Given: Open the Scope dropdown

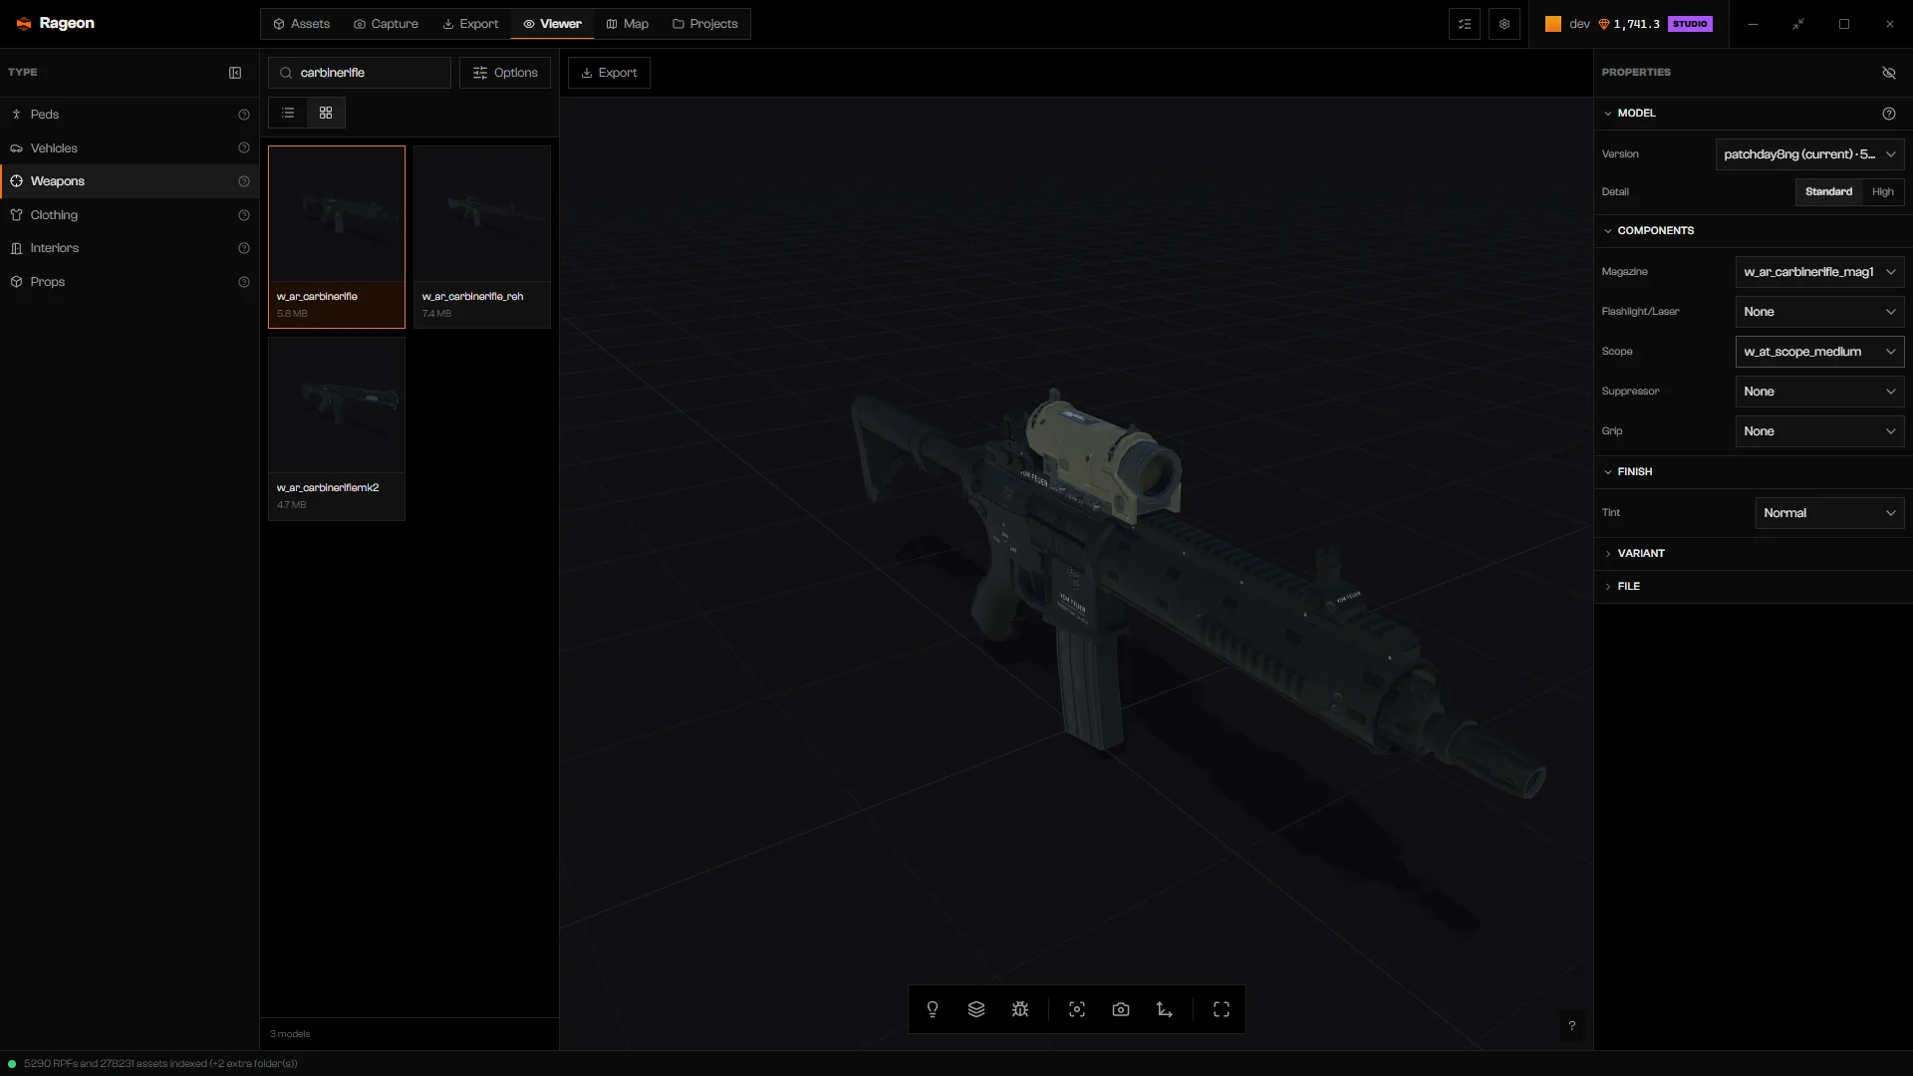Looking at the screenshot, I should (x=1819, y=352).
